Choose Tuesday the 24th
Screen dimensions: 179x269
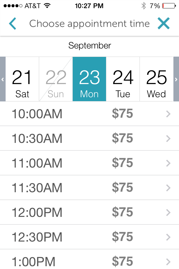click(123, 79)
